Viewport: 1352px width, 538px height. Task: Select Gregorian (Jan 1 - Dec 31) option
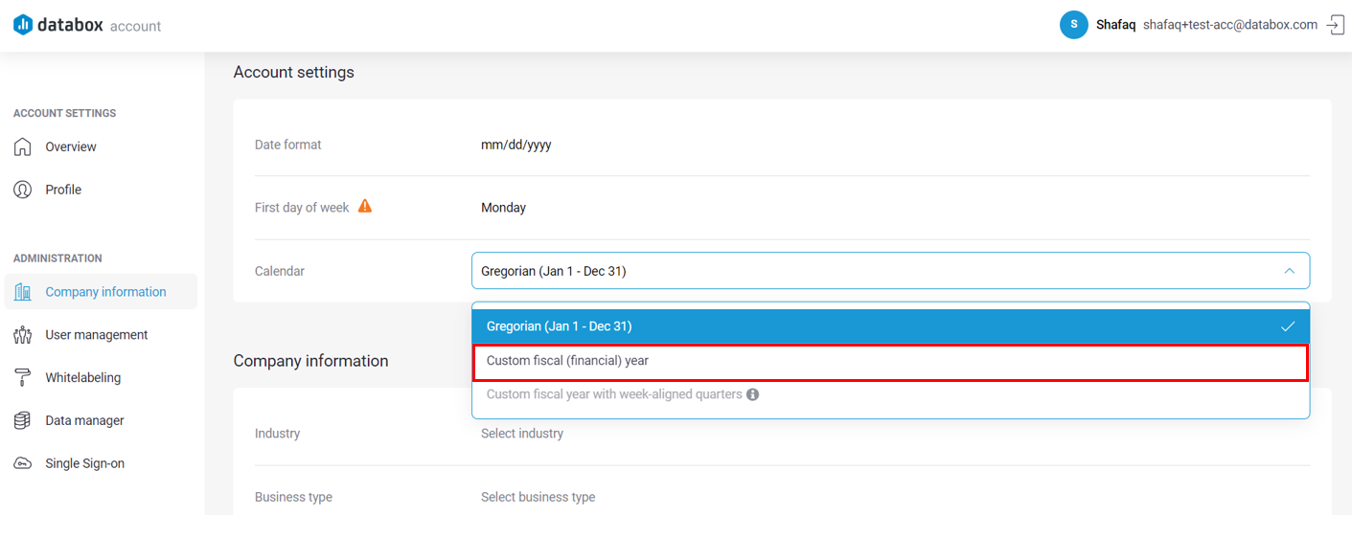click(x=559, y=326)
